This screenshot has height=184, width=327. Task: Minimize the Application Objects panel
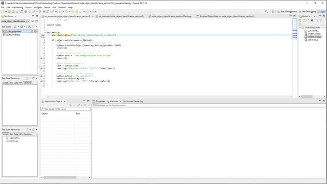point(84,101)
